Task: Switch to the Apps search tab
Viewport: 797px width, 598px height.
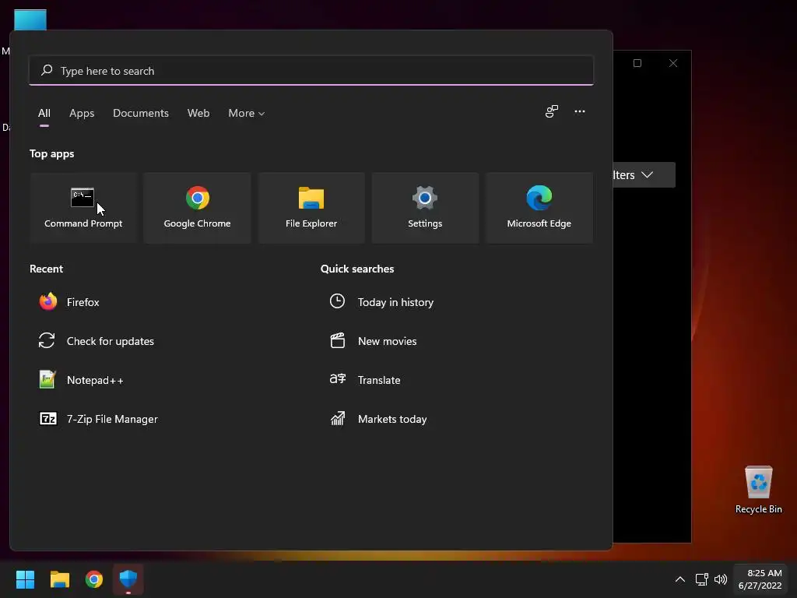Action: pyautogui.click(x=82, y=114)
